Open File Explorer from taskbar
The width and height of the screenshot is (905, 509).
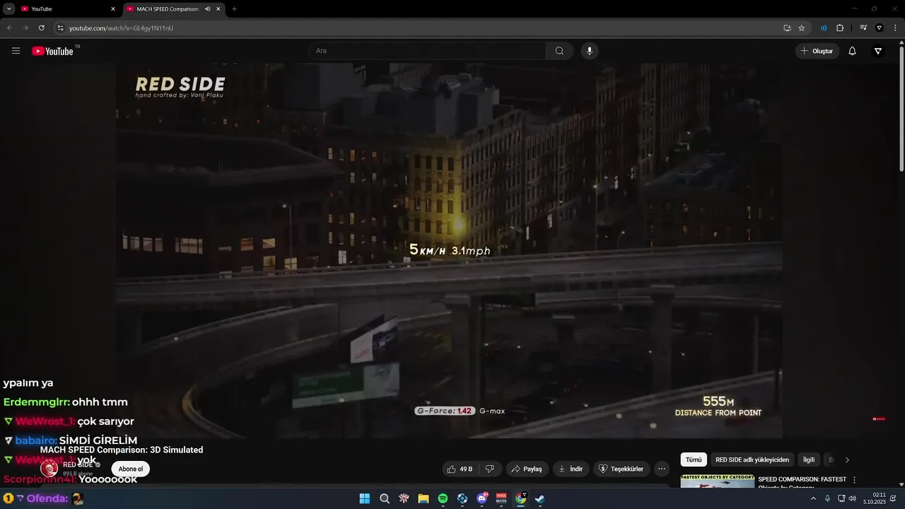424,498
